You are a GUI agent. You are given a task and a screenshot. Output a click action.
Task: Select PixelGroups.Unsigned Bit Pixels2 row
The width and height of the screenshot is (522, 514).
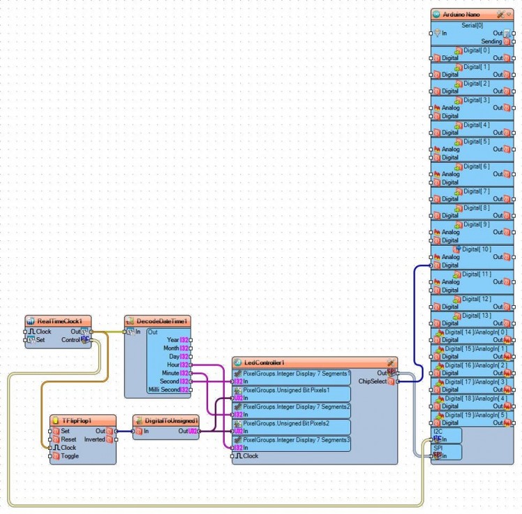pyautogui.click(x=292, y=427)
